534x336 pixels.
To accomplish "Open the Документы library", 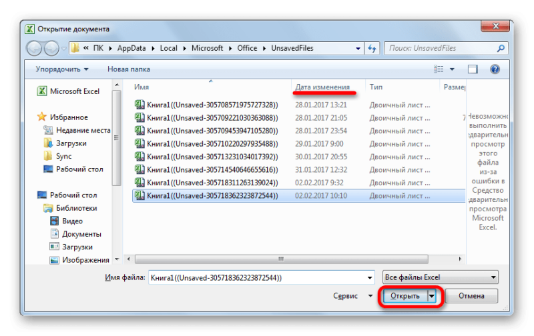I will [75, 234].
